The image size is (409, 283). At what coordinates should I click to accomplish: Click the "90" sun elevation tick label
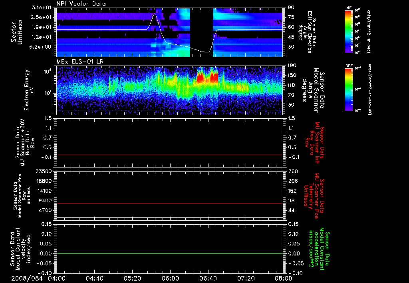click(291, 8)
